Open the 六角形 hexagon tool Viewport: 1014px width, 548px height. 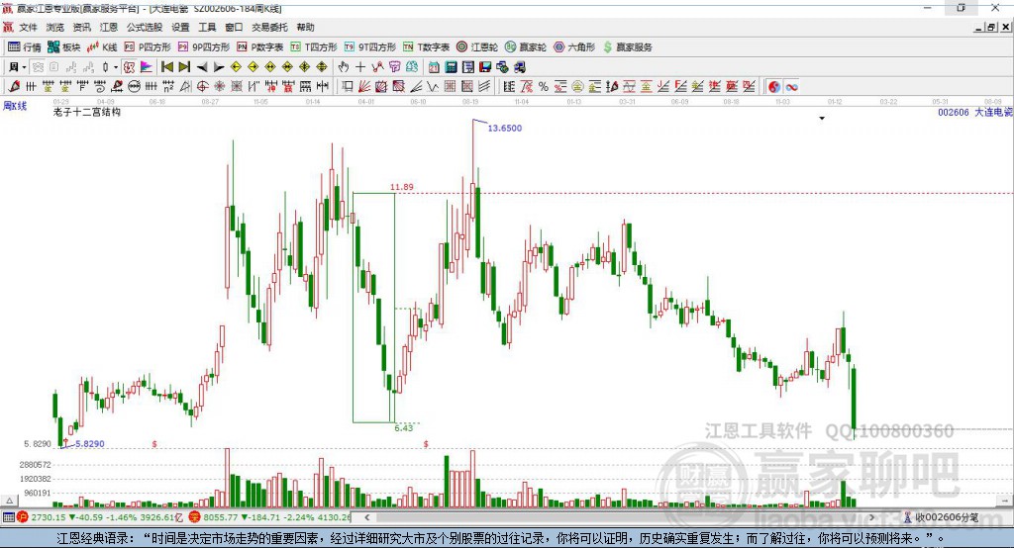(x=574, y=47)
